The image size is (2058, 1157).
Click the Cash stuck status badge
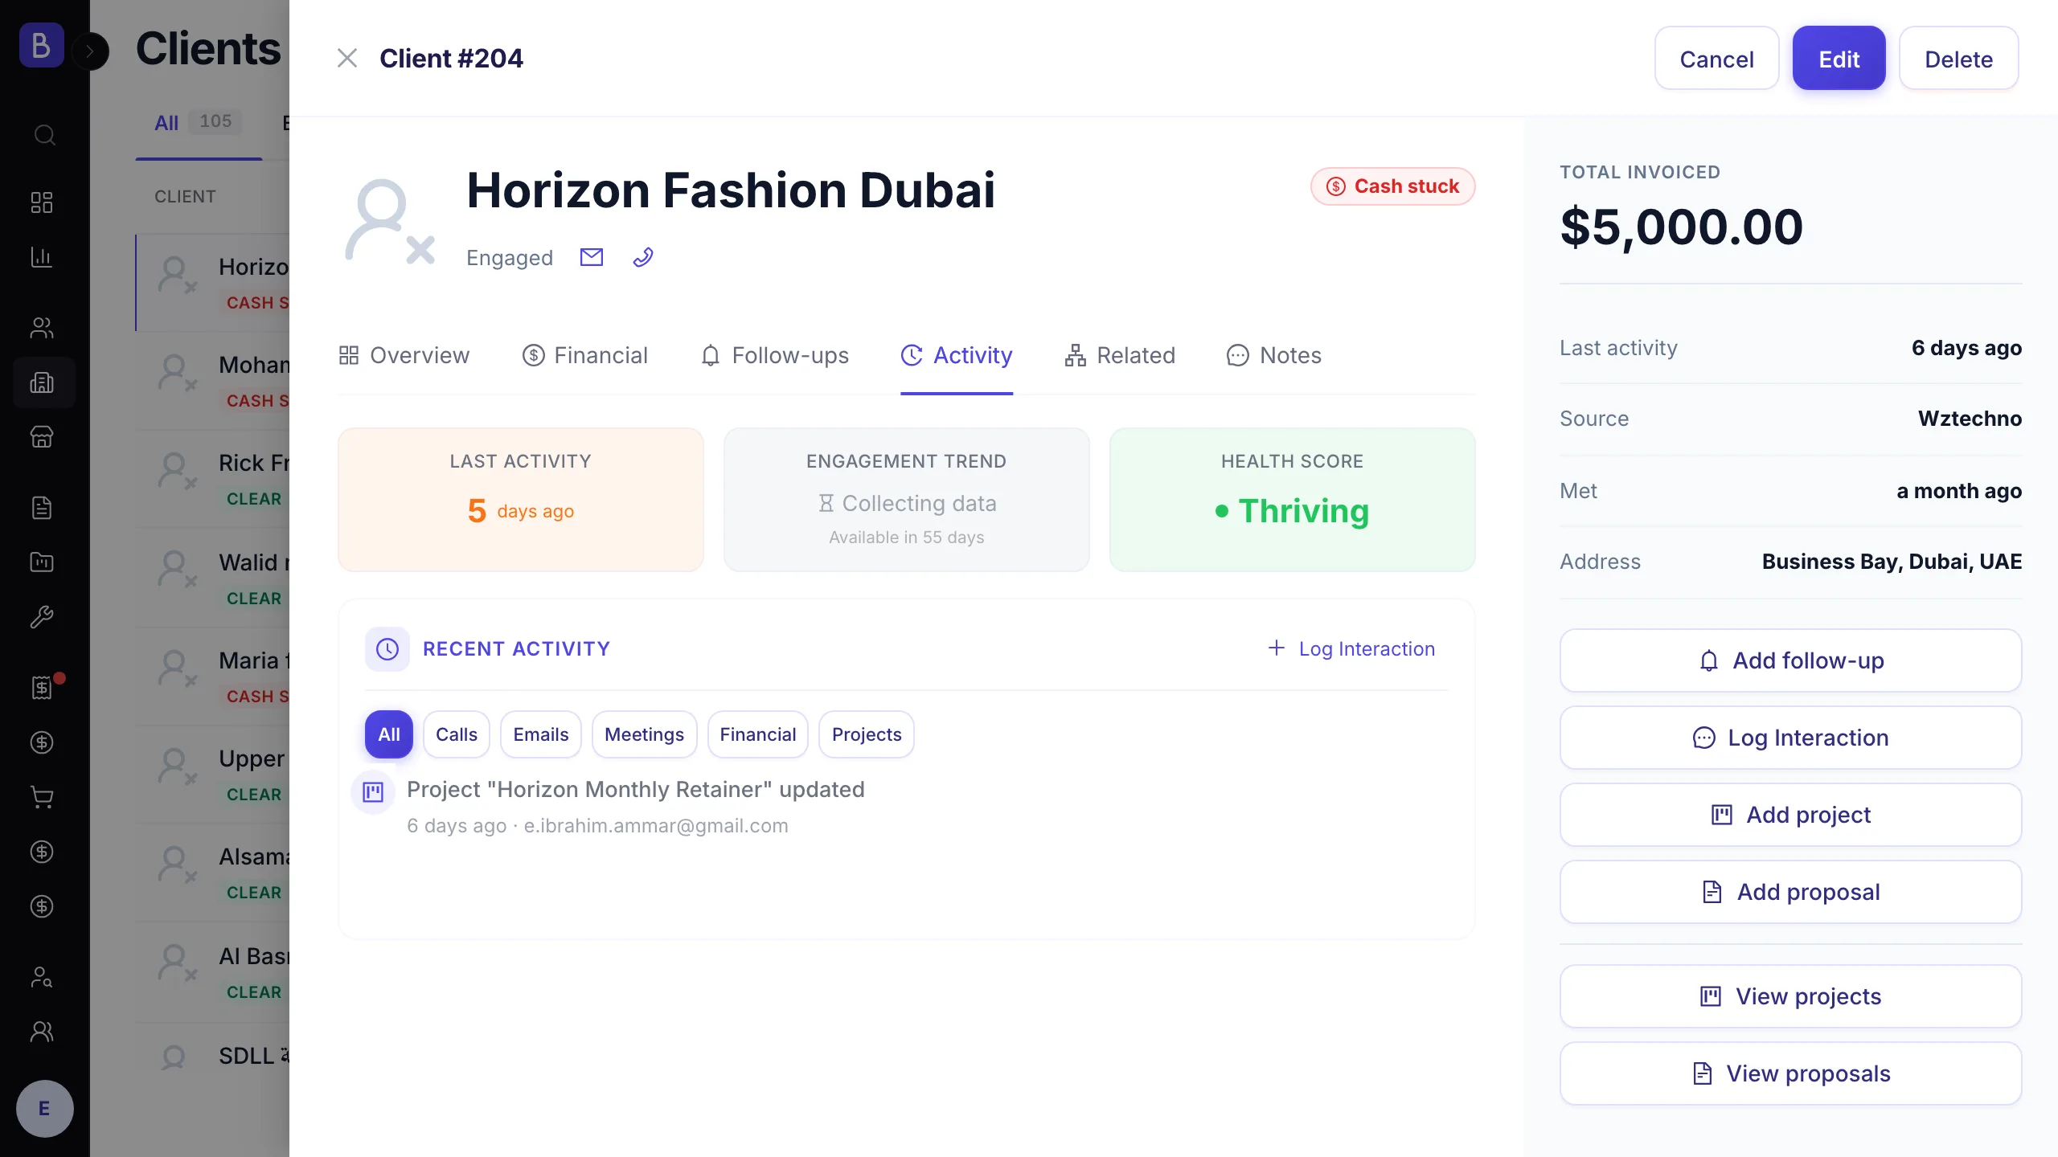pos(1392,186)
